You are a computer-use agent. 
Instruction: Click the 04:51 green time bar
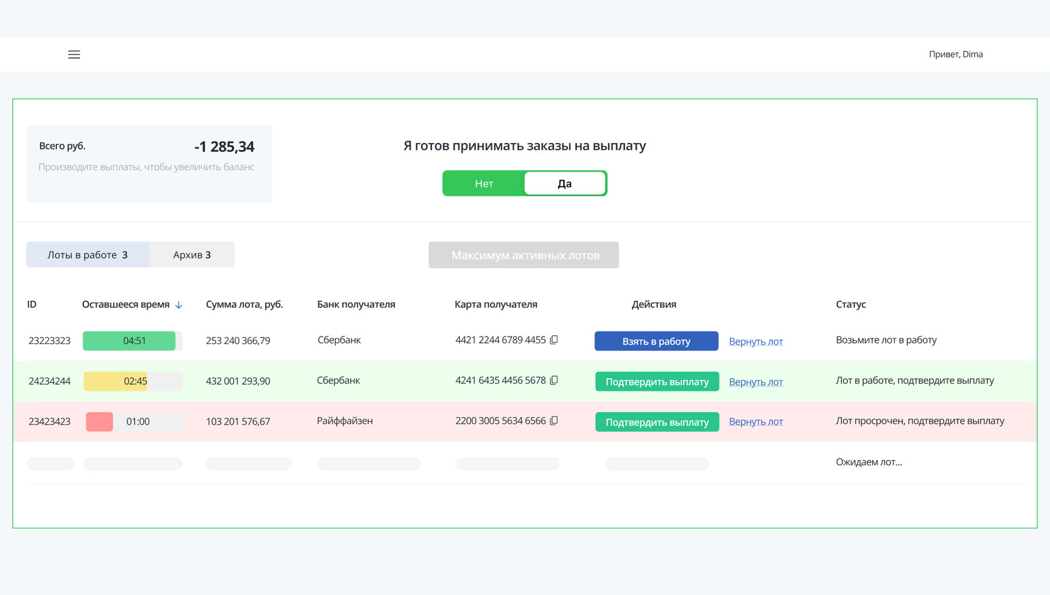129,341
